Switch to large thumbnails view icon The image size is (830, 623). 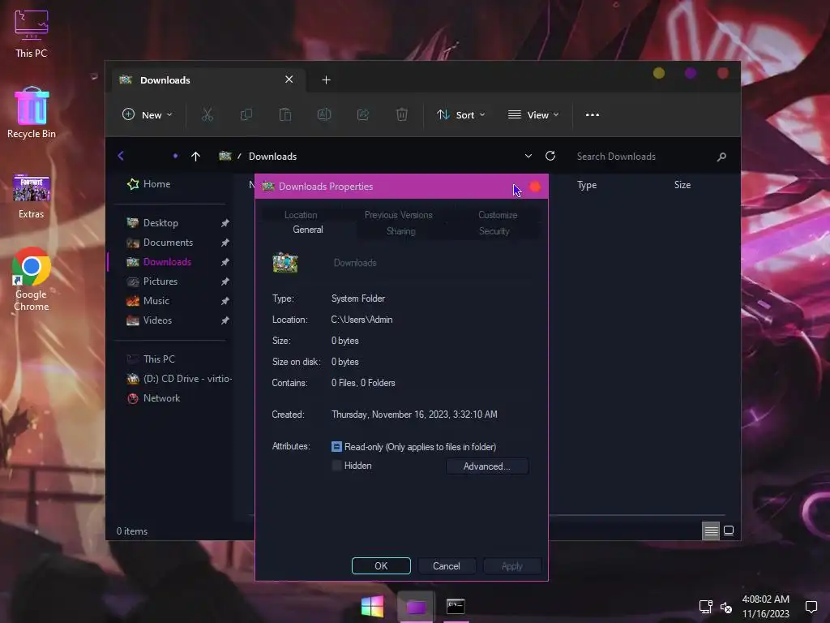coord(729,531)
